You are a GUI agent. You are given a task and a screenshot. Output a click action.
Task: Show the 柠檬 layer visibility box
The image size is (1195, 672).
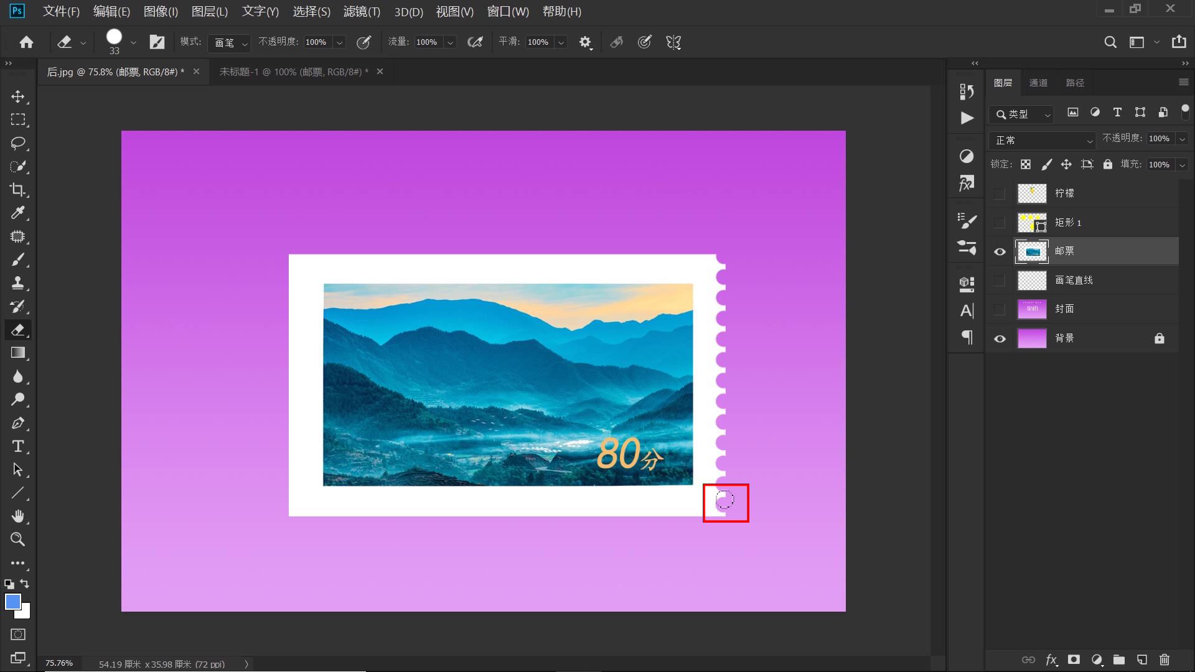point(1000,194)
